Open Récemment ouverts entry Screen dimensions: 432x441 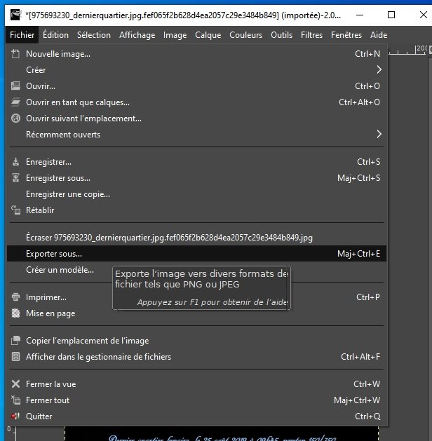click(x=196, y=134)
